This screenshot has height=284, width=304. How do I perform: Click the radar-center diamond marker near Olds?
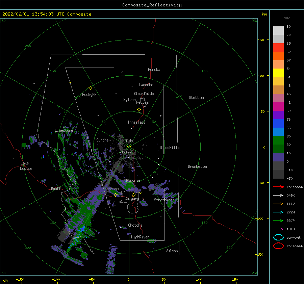(x=129, y=147)
